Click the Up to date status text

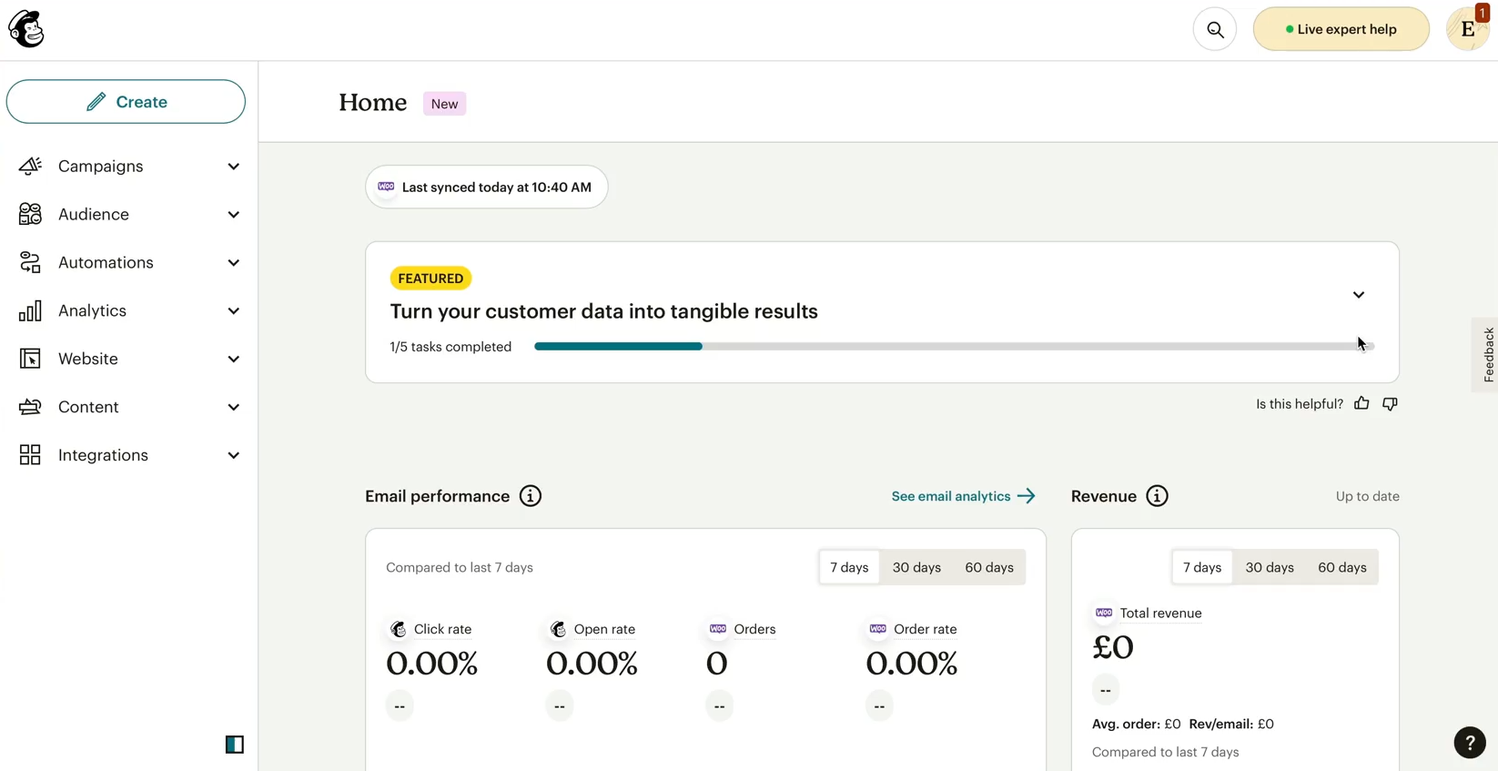pyautogui.click(x=1367, y=496)
